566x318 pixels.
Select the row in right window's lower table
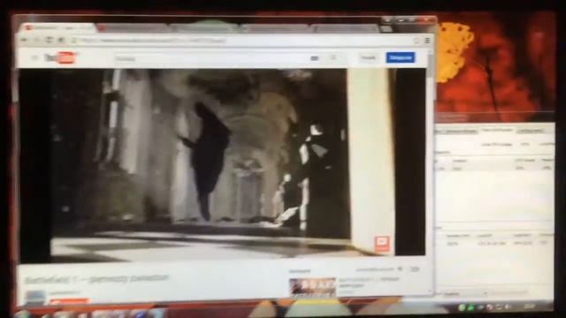click(x=494, y=244)
